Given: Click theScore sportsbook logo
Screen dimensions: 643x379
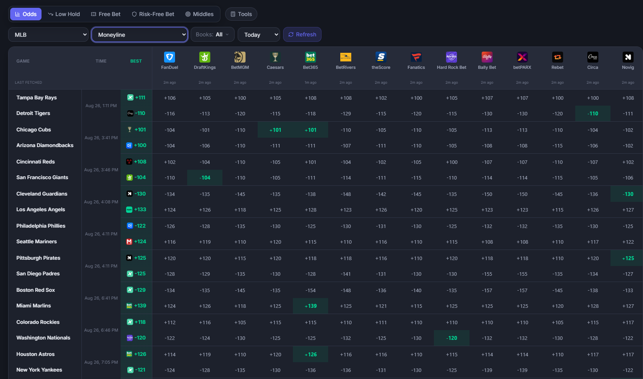Looking at the screenshot, I should (381, 57).
